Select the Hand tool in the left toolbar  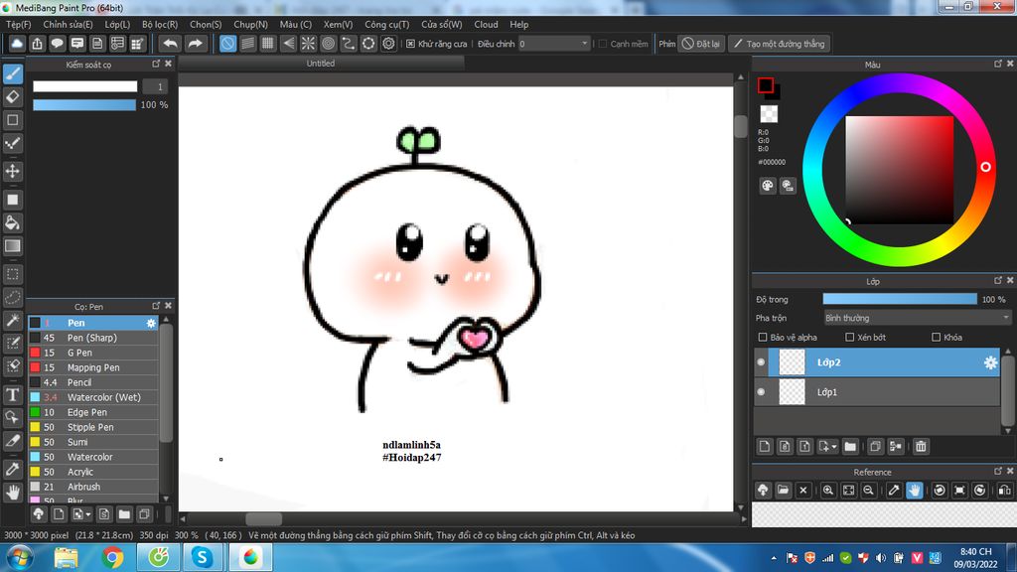pos(13,493)
